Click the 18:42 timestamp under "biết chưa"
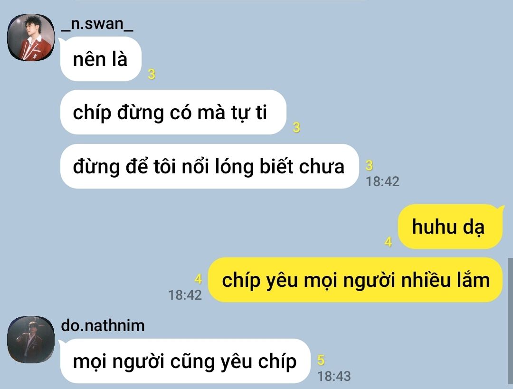 (x=382, y=181)
